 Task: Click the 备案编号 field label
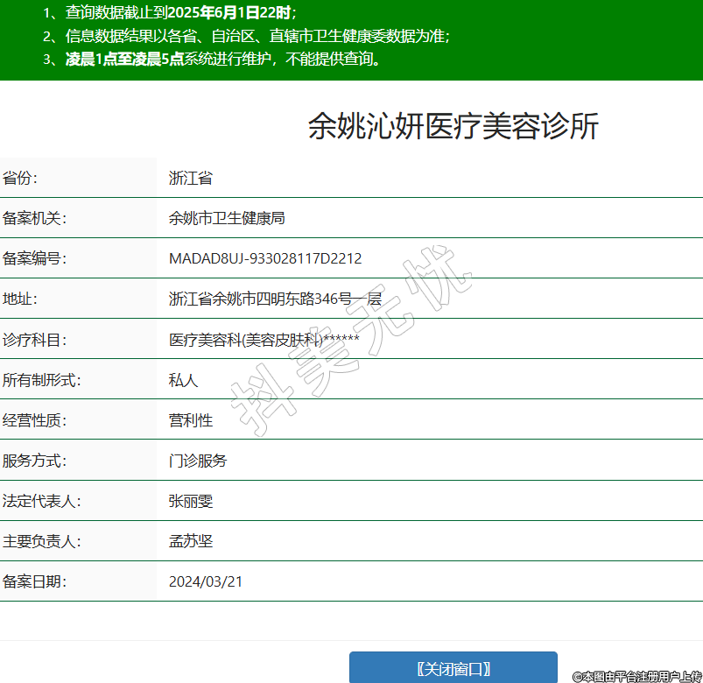(x=34, y=259)
